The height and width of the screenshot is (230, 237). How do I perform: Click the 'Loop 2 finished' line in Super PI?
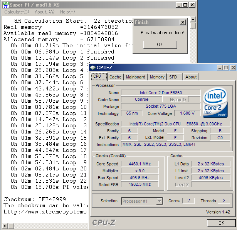62,58
